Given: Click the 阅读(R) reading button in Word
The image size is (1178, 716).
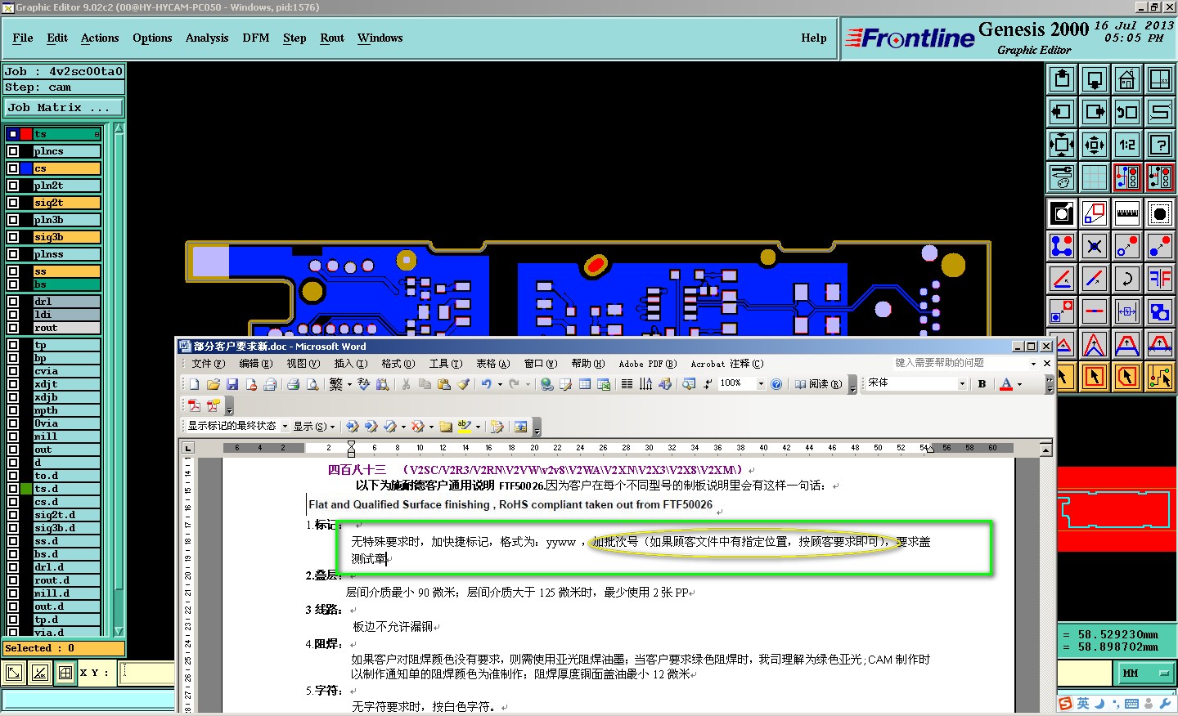Looking at the screenshot, I should coord(818,384).
